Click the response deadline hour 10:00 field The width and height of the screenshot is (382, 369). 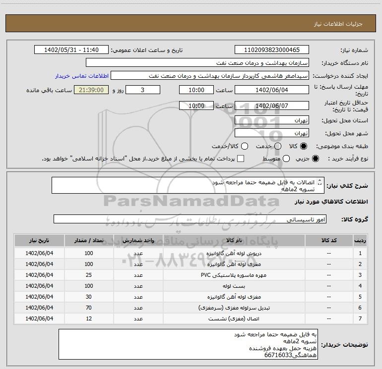click(x=196, y=90)
